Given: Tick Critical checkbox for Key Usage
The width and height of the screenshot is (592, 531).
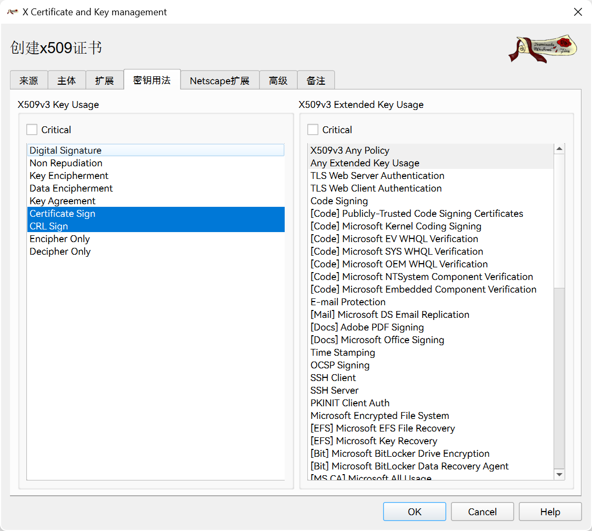Looking at the screenshot, I should [32, 129].
